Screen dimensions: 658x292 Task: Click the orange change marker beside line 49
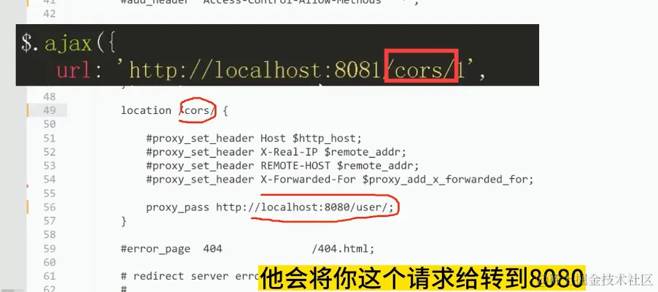[28, 110]
